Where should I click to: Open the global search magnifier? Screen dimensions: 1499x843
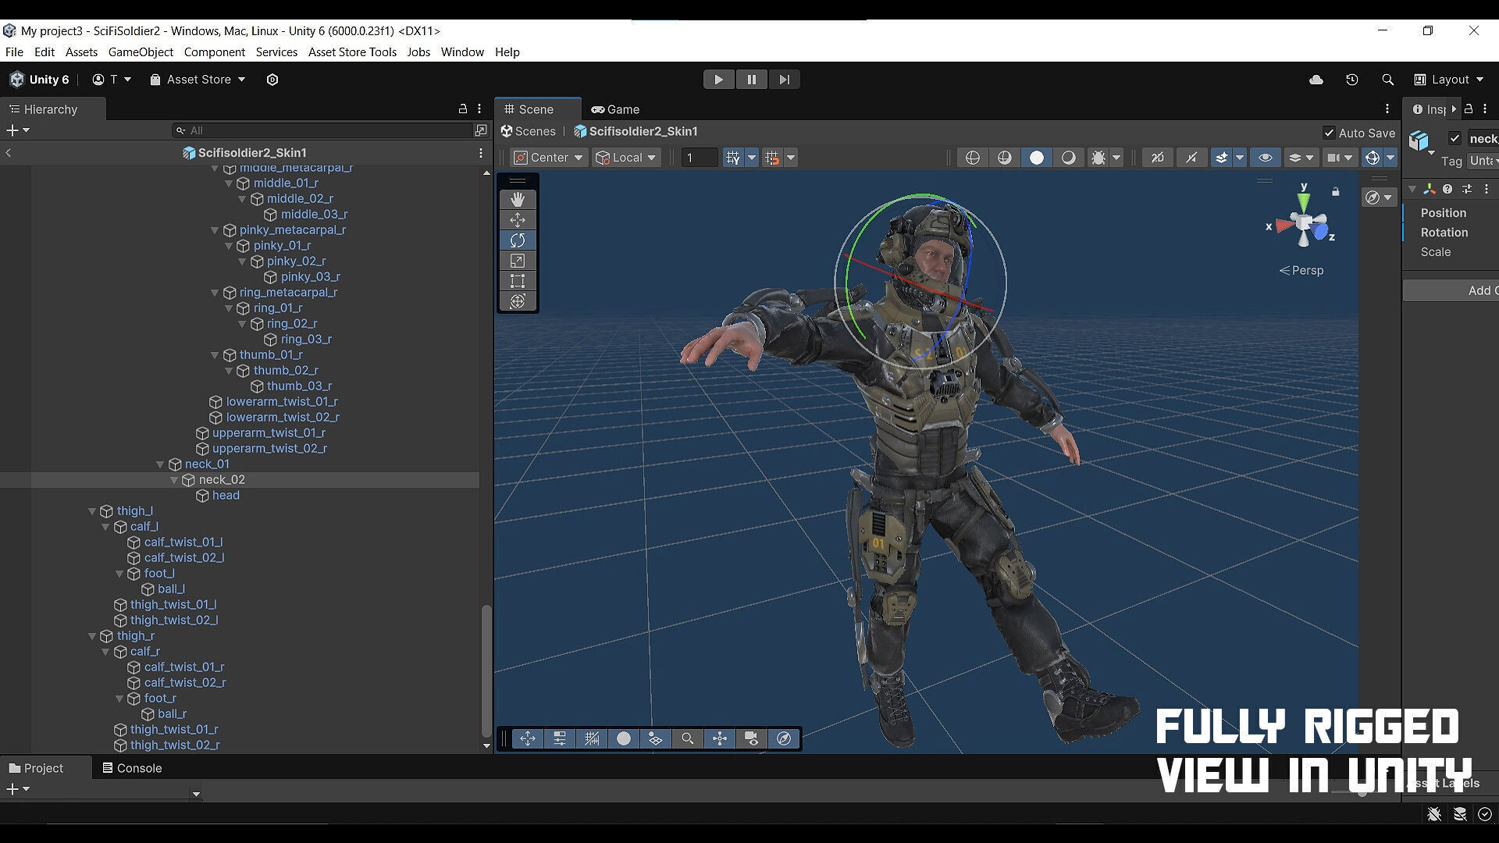[x=1387, y=80]
